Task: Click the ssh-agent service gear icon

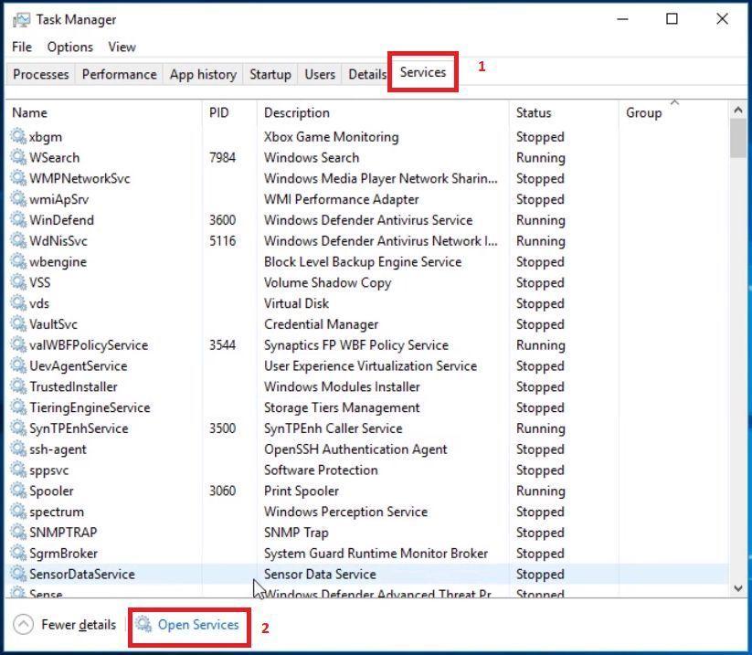Action: tap(18, 449)
